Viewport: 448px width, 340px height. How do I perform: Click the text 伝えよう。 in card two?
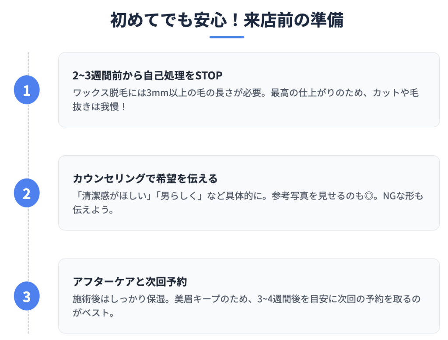click(94, 210)
